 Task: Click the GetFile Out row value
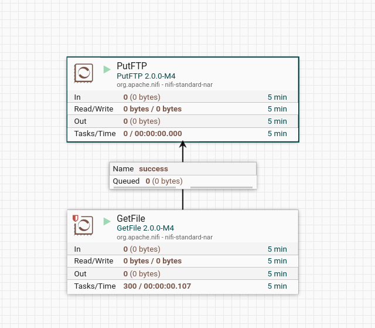click(142, 274)
